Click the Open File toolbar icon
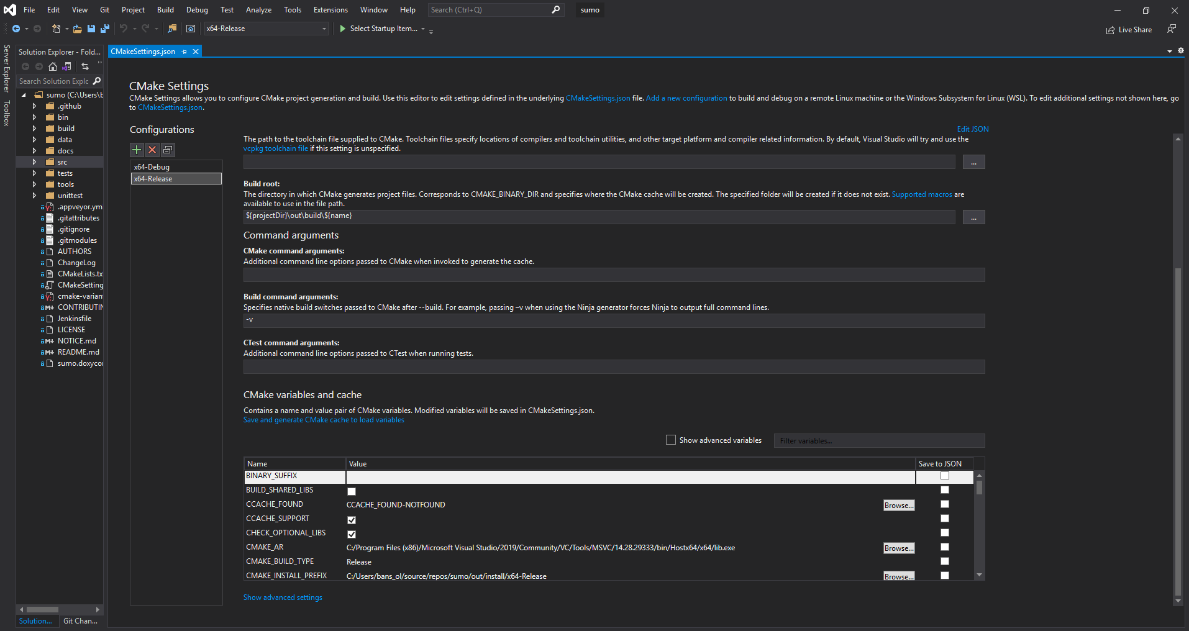Viewport: 1189px width, 631px height. (x=77, y=29)
